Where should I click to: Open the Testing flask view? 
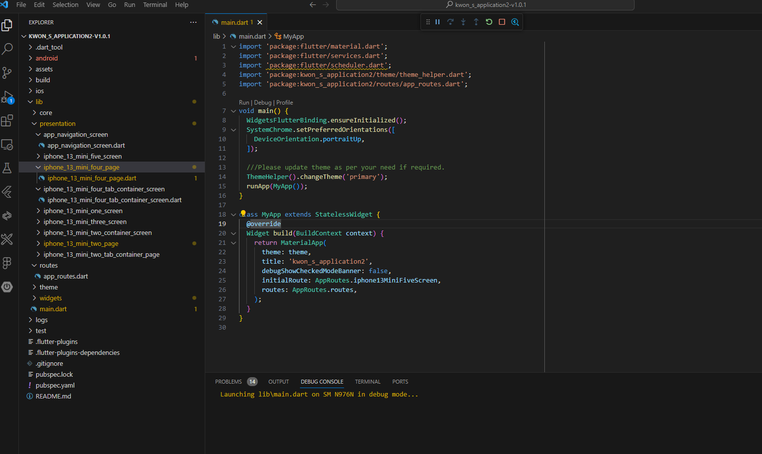click(7, 168)
